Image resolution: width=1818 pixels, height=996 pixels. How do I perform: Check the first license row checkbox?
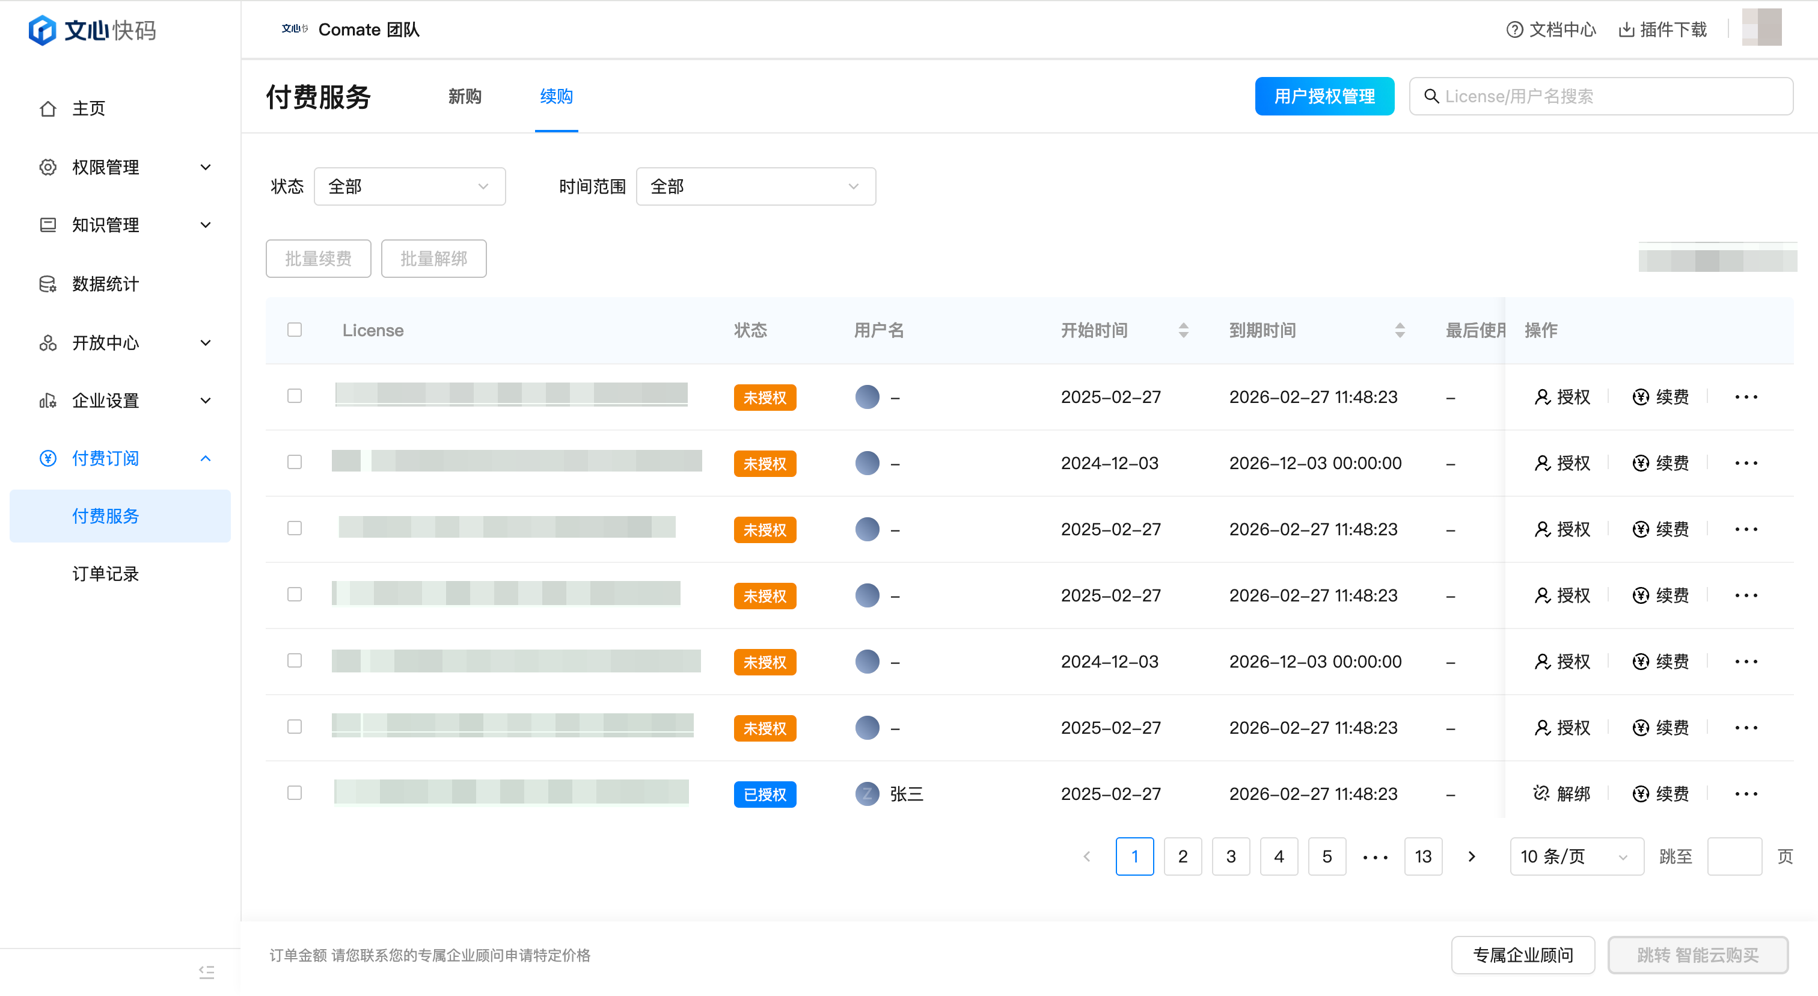(x=295, y=396)
